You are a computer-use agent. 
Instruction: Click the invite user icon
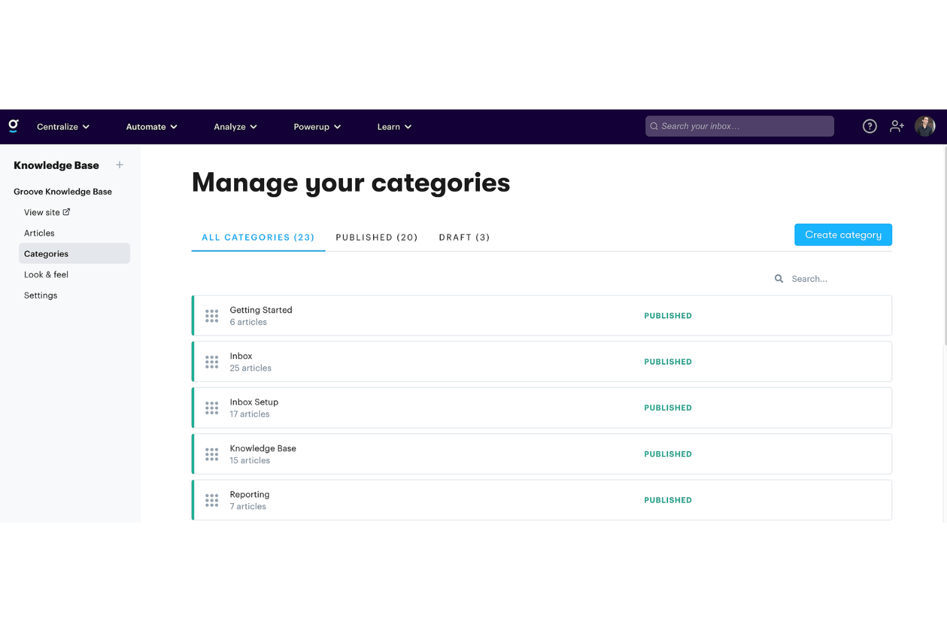896,126
